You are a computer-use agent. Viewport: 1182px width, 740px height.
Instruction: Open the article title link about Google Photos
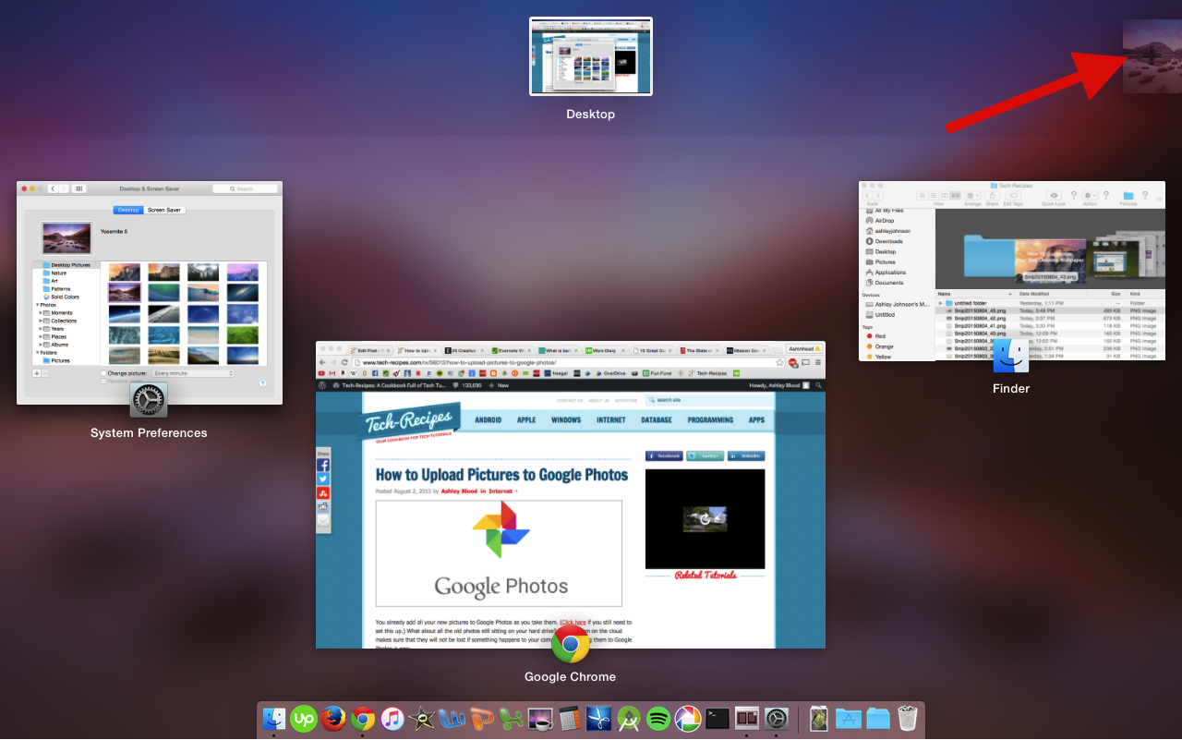[501, 475]
